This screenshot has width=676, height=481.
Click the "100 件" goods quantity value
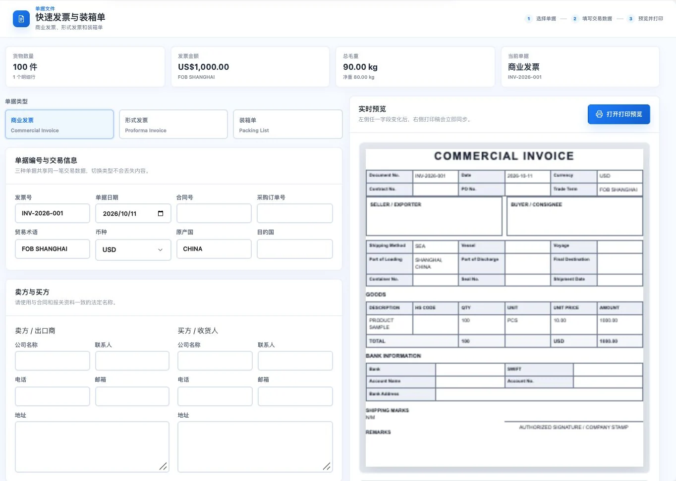25,67
